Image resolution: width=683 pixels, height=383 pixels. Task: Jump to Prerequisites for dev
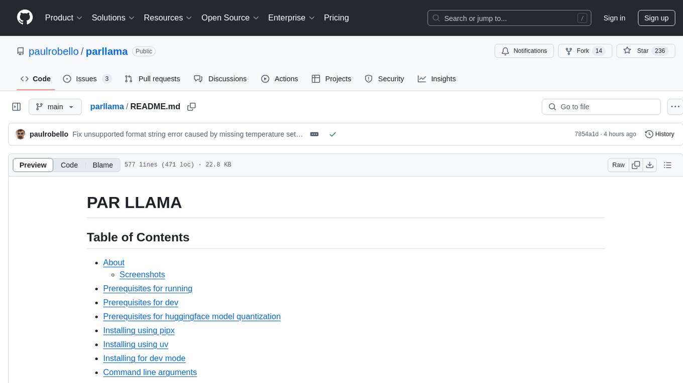(141, 302)
